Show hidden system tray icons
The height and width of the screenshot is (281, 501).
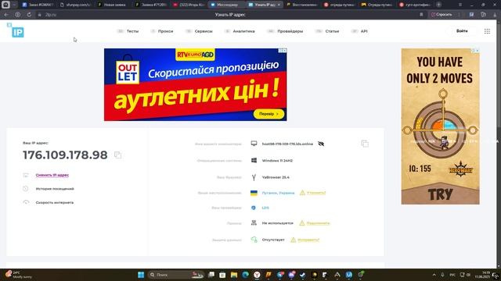click(434, 275)
